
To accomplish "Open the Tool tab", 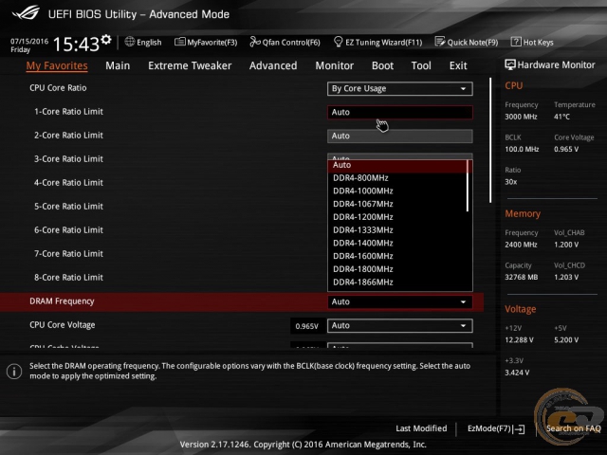I will (x=421, y=65).
